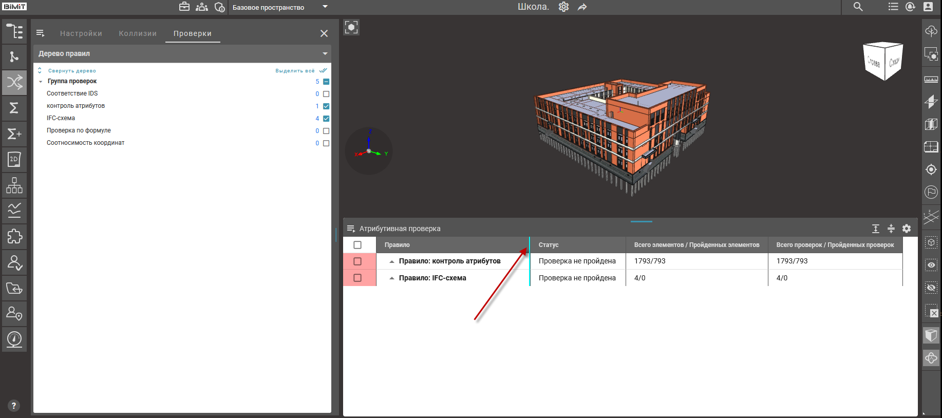Click the view orientation cube
Viewport: 942px width, 418px height.
click(883, 61)
